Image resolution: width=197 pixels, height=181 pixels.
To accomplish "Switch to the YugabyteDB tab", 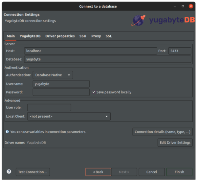I will [30, 36].
